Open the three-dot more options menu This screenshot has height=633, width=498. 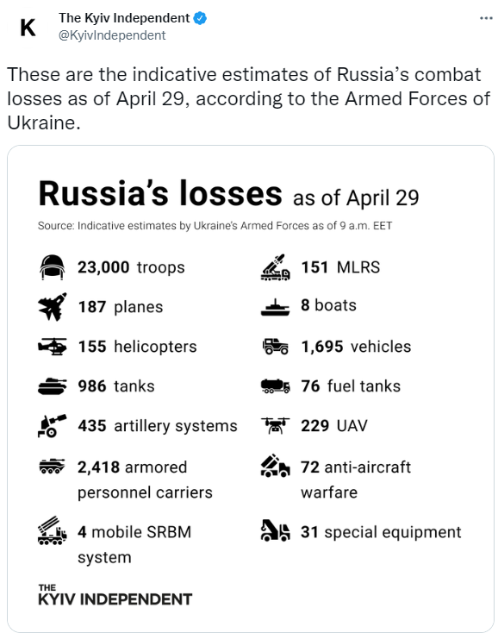(486, 18)
